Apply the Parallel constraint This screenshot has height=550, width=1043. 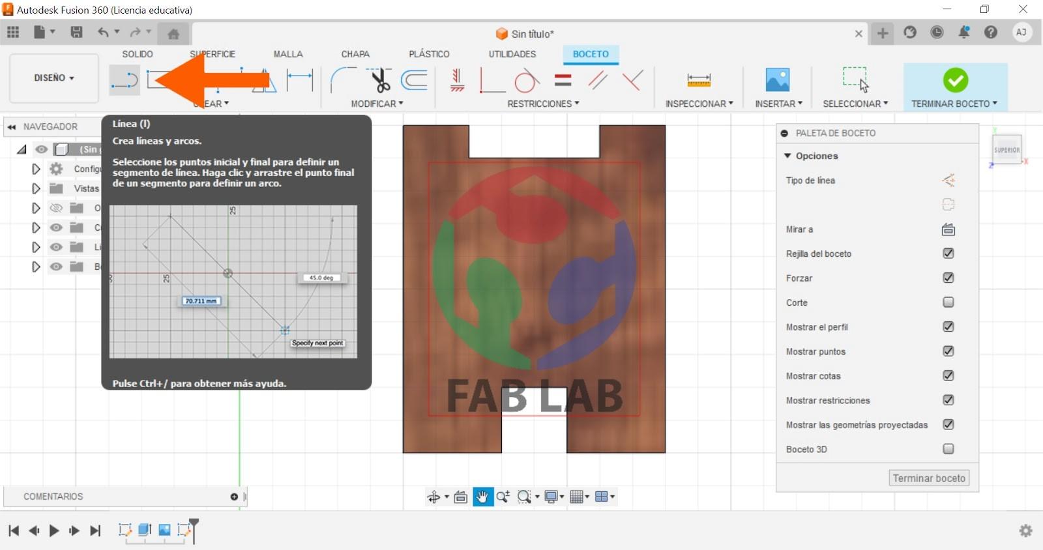point(598,80)
